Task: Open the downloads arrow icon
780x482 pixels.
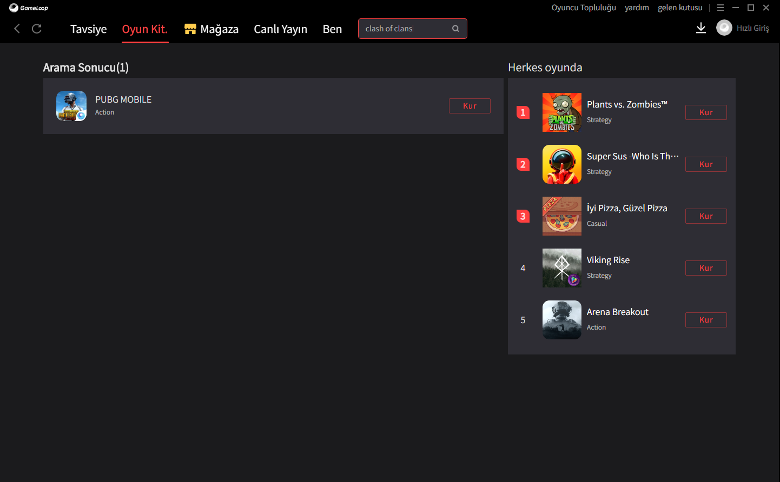Action: (701, 28)
